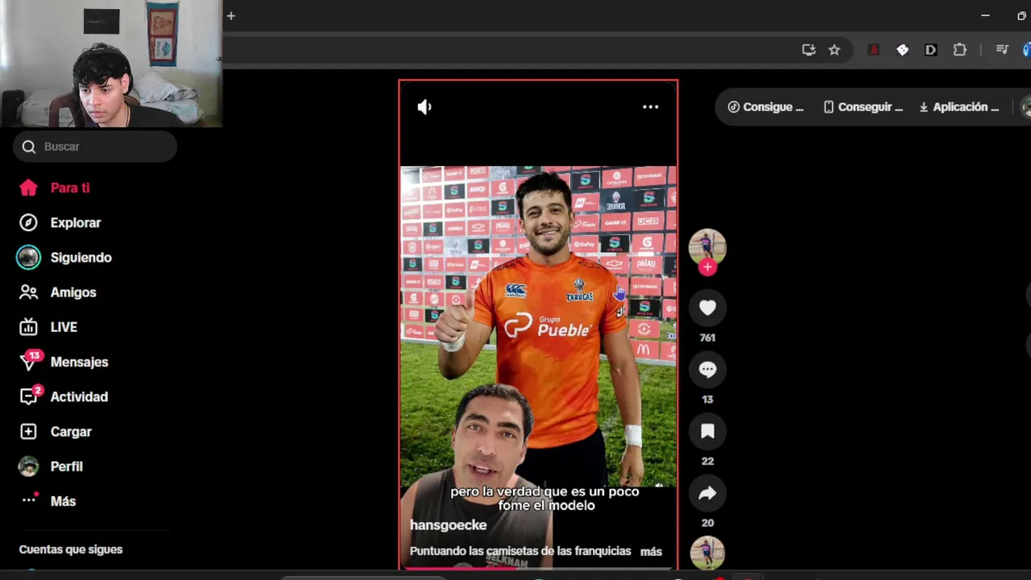Click the Amigos people icon

point(28,292)
